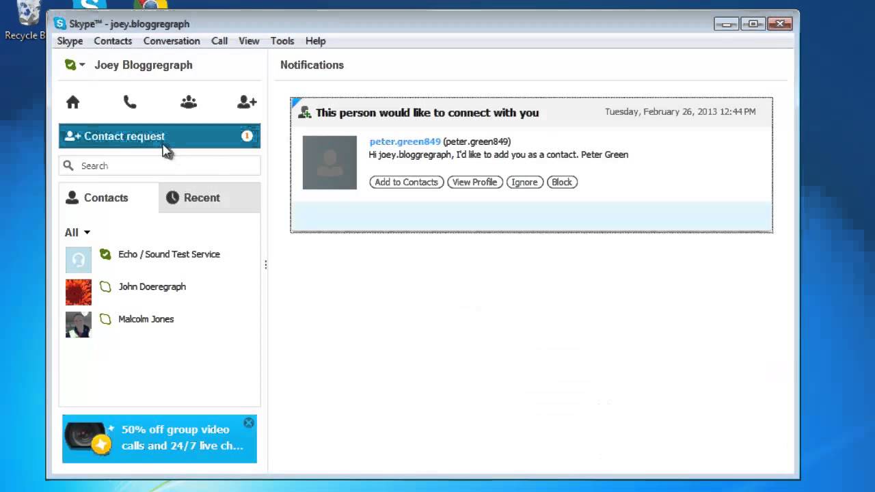Click the Skype logo in title bar
This screenshot has width=875, height=492.
tap(60, 23)
